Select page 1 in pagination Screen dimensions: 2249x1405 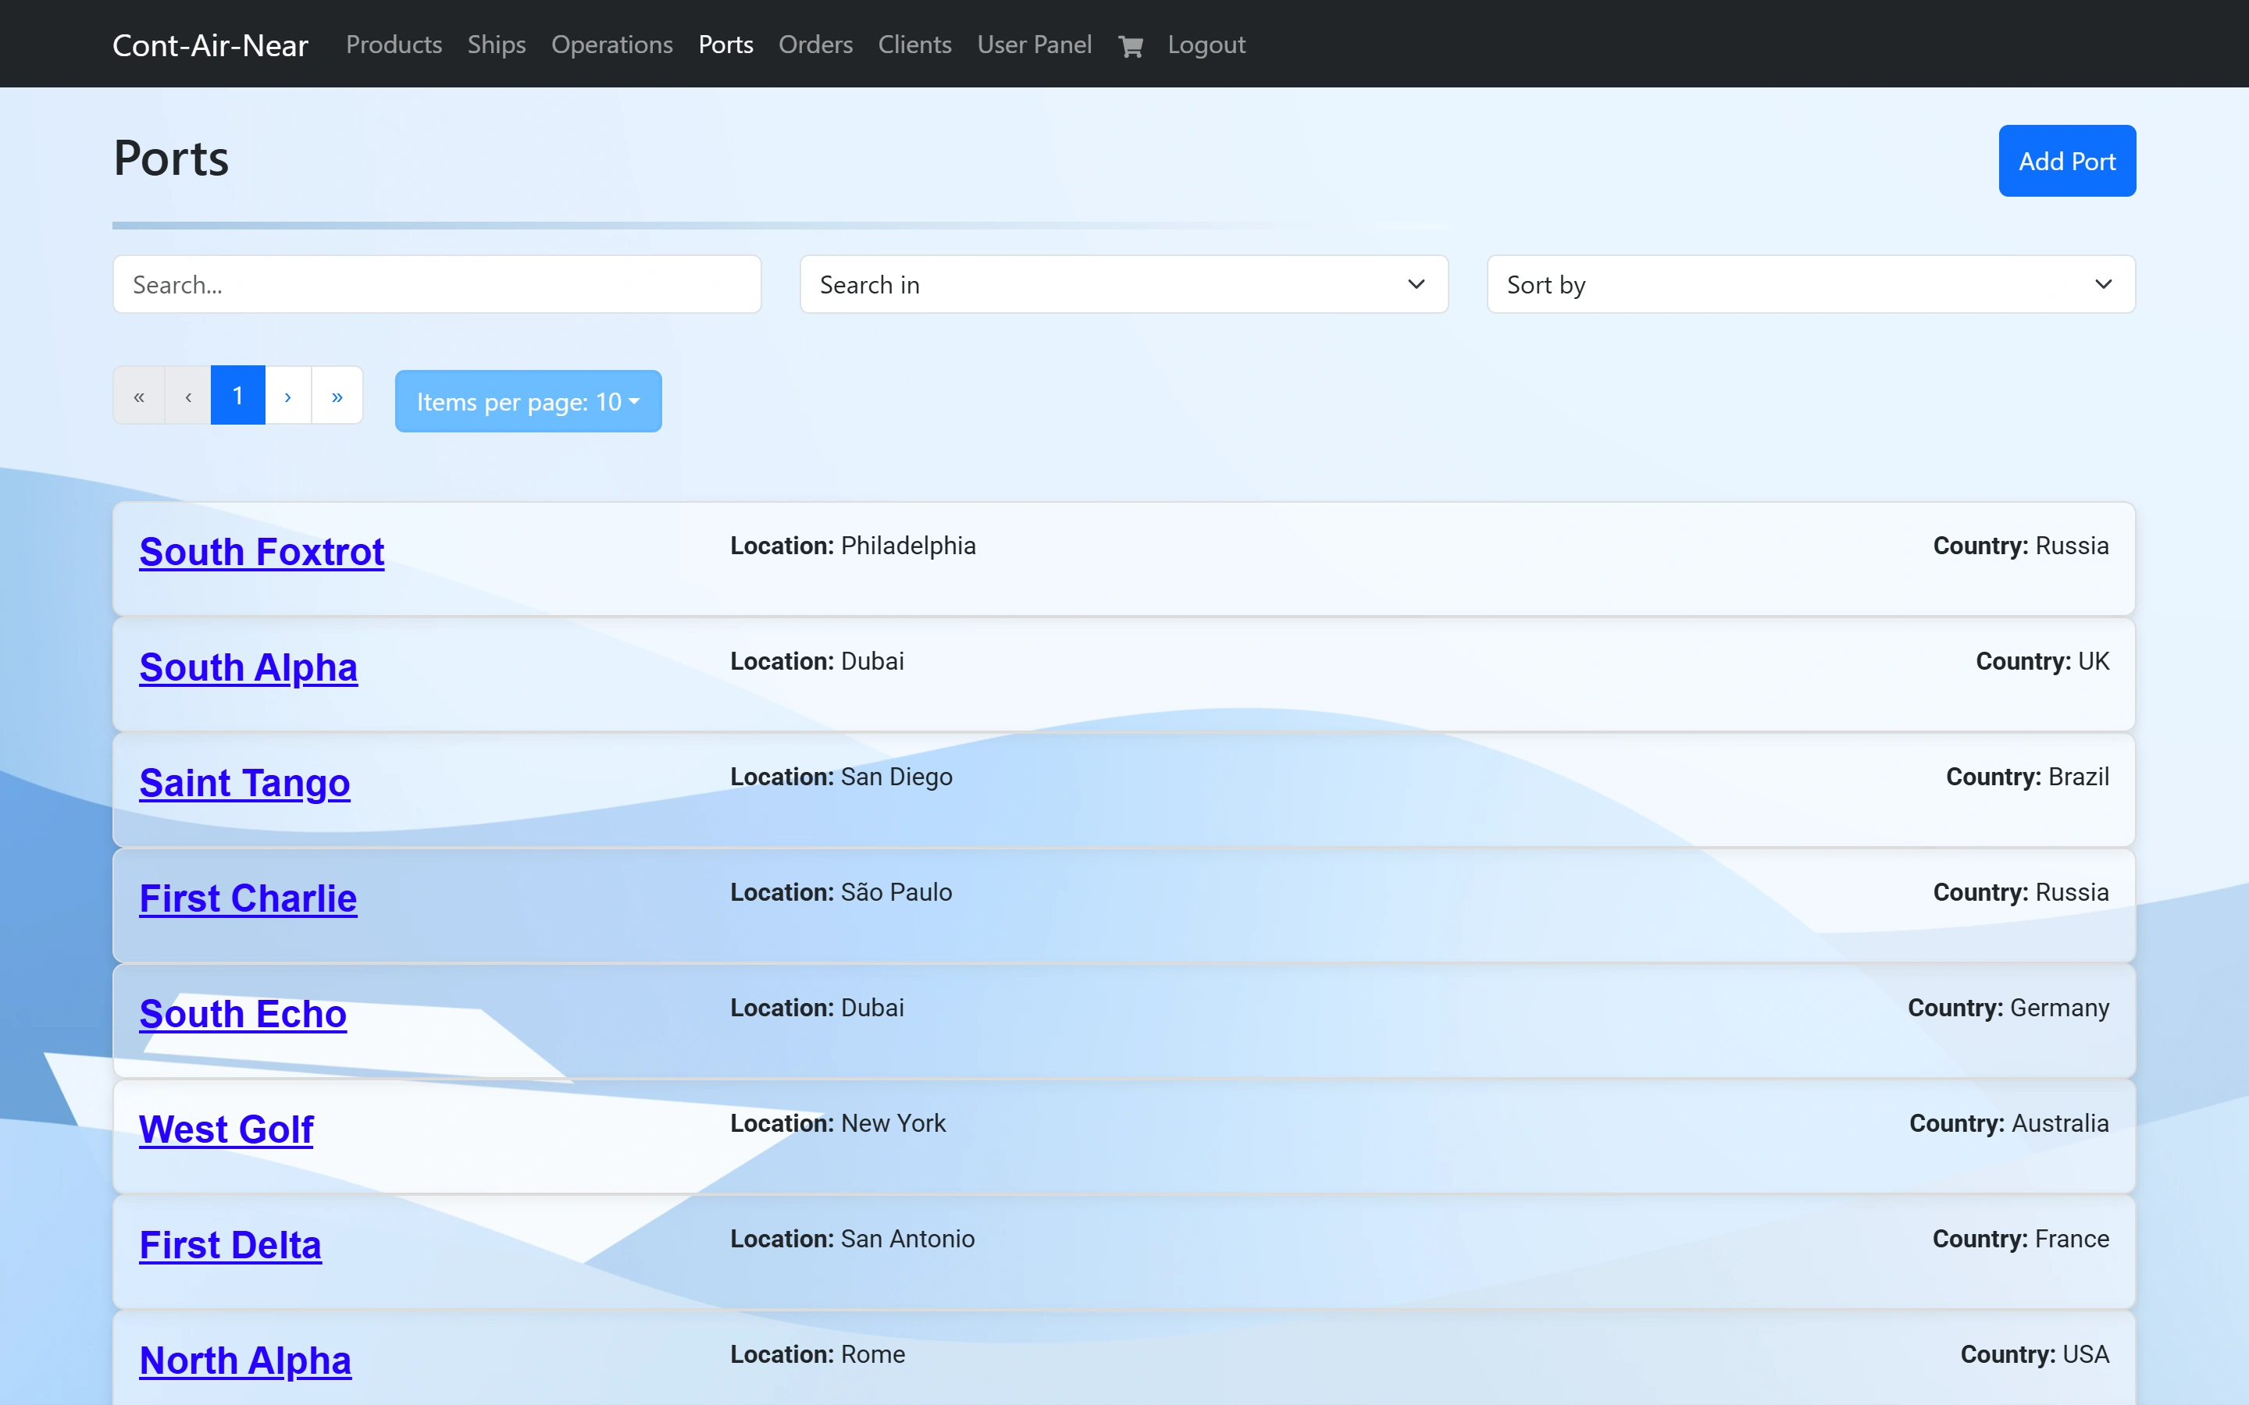[x=238, y=396]
